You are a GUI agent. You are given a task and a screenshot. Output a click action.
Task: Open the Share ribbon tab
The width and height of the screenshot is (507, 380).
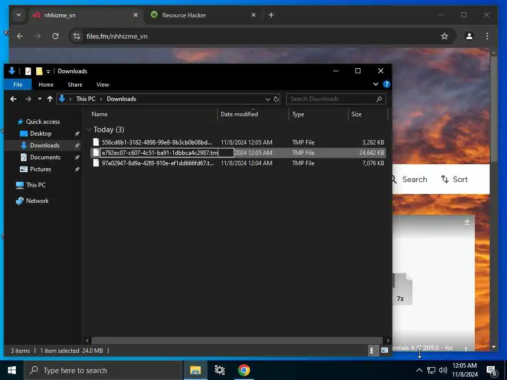pos(75,85)
